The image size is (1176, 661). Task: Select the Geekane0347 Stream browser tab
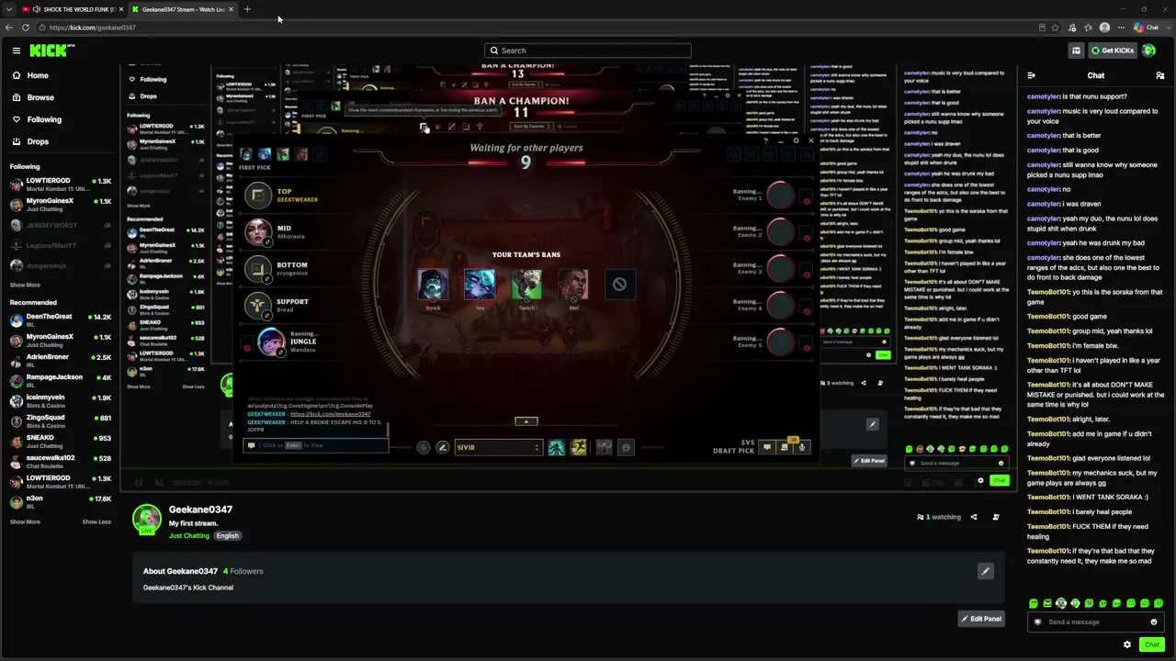click(x=182, y=9)
